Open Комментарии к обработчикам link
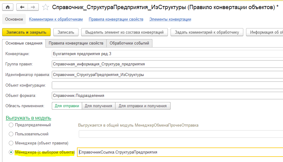This screenshot has width=283, height=162. (56, 19)
